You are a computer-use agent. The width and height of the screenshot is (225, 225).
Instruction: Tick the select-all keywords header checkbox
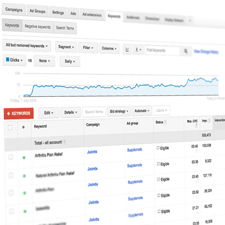[x=10, y=128]
